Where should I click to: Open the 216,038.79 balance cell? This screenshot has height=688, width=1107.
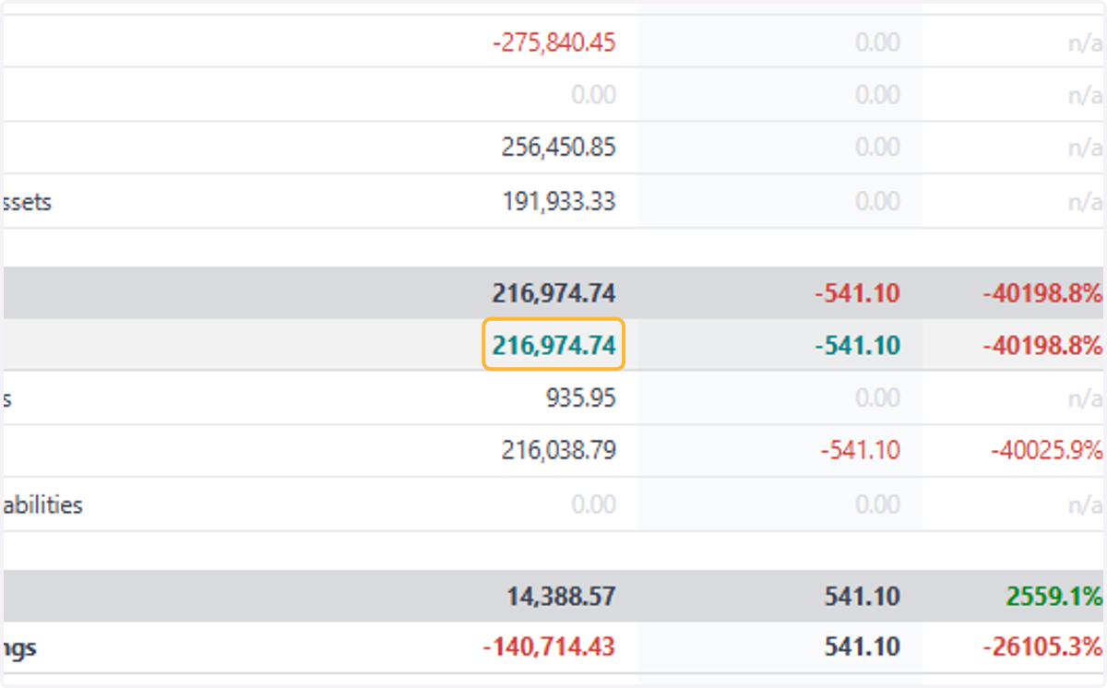point(558,450)
